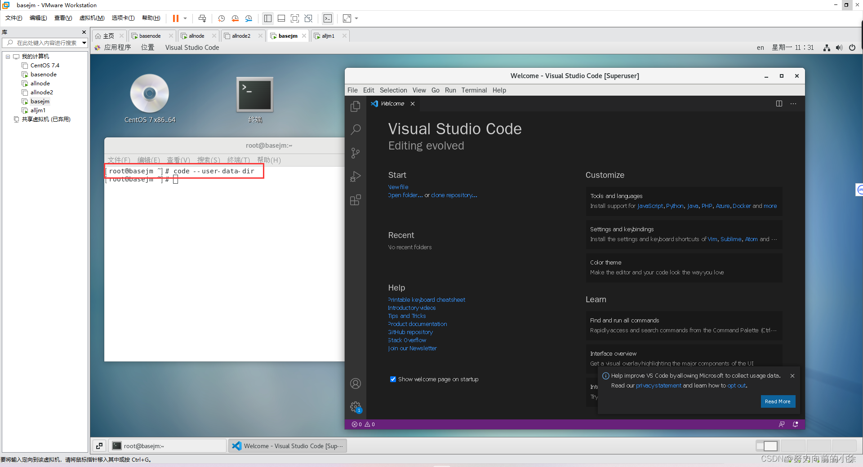Launch the 终端 desktop shortcut

click(255, 100)
